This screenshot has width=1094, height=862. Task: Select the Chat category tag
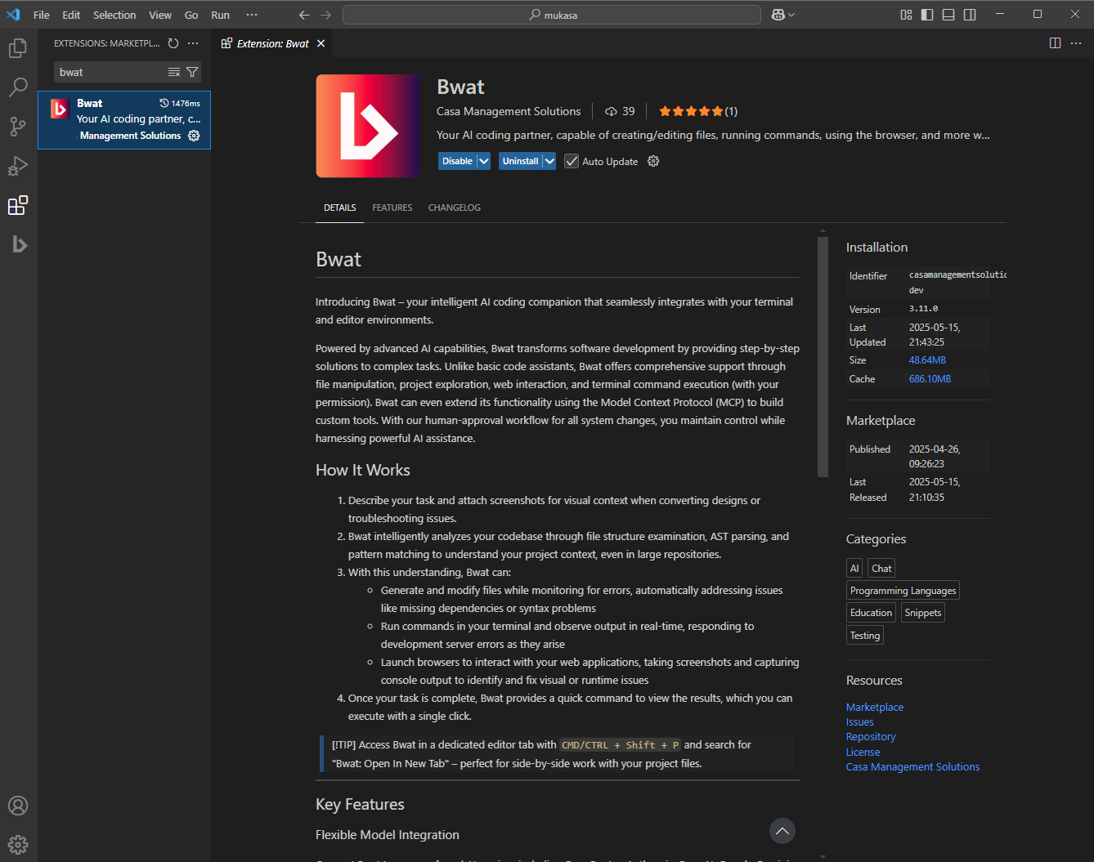(x=881, y=568)
